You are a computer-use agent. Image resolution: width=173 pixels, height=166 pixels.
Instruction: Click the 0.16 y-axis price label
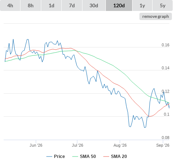(165, 45)
